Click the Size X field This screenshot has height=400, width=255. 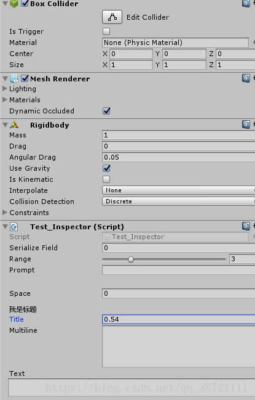click(x=131, y=65)
